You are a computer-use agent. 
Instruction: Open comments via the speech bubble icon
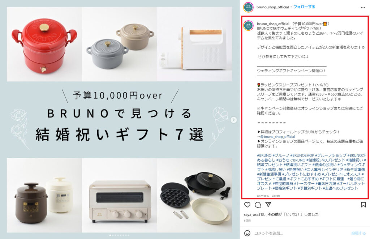pos(258,205)
